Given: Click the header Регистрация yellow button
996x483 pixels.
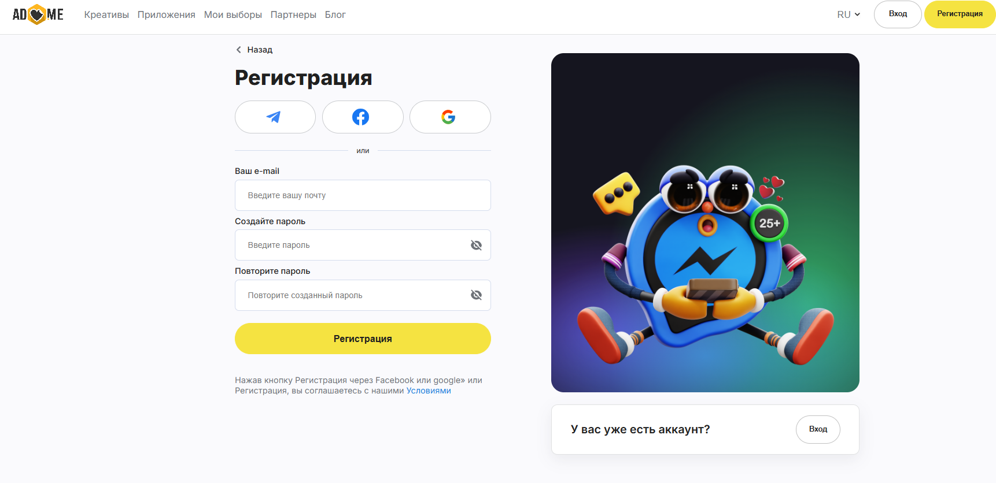Looking at the screenshot, I should click(960, 14).
